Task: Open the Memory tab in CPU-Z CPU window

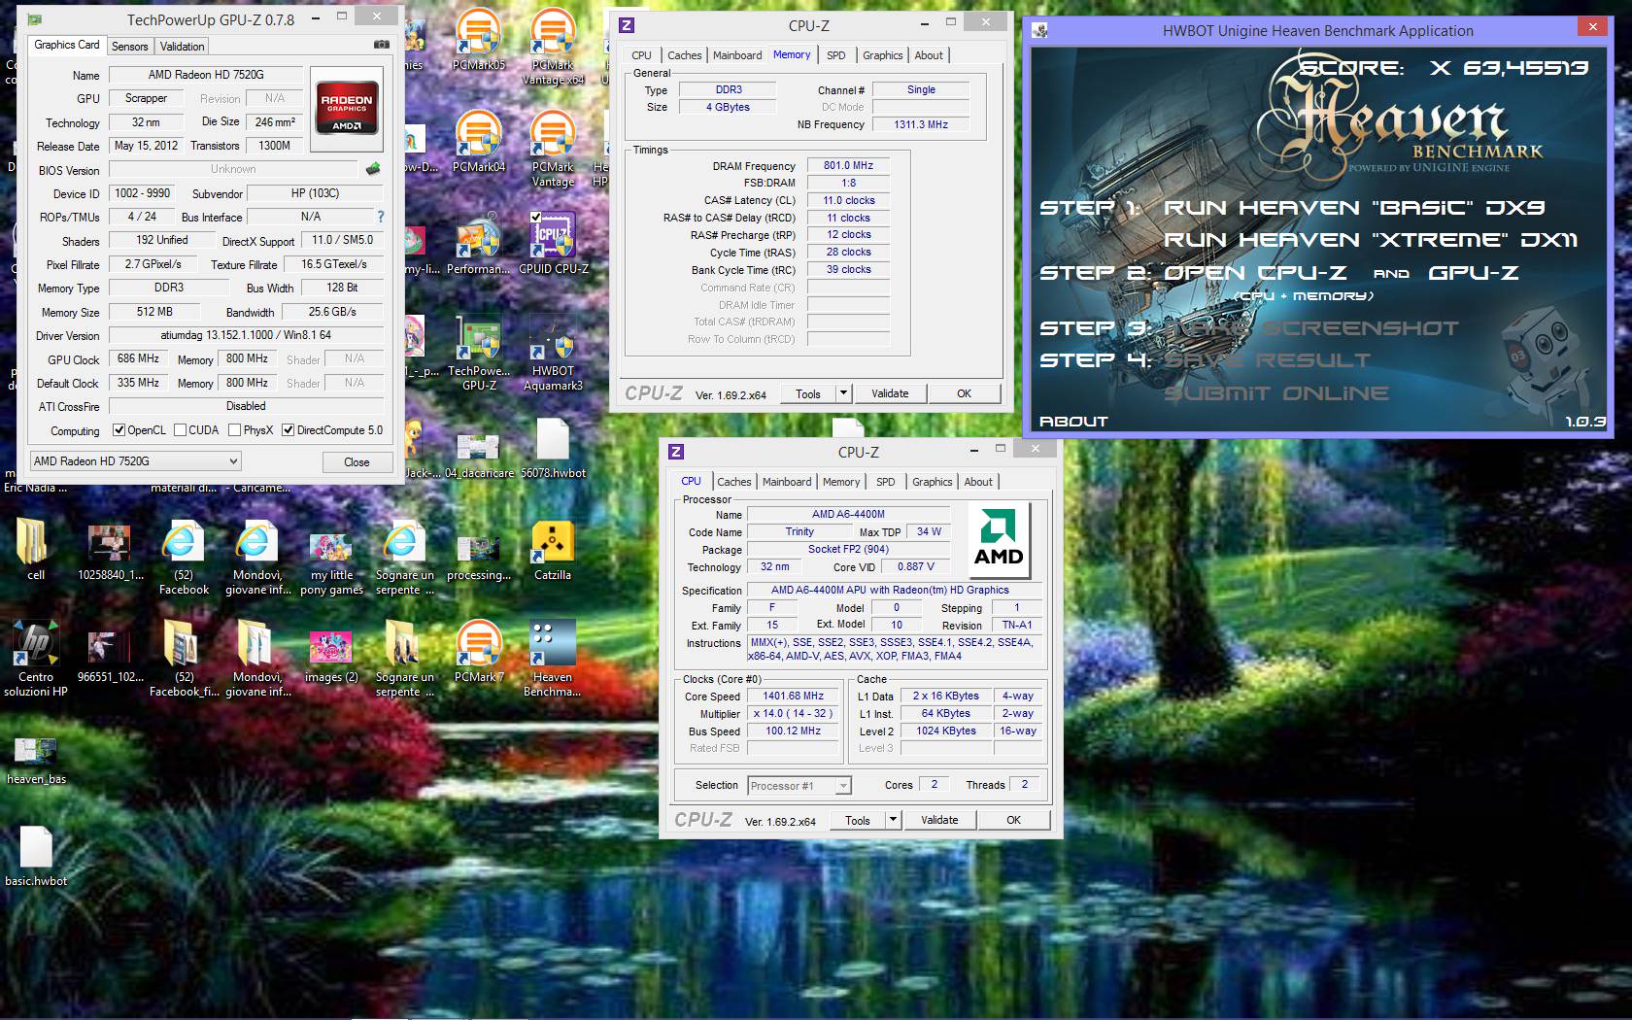Action: click(x=840, y=482)
